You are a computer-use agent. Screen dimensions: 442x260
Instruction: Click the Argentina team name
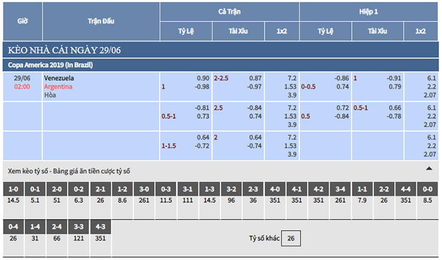[58, 86]
